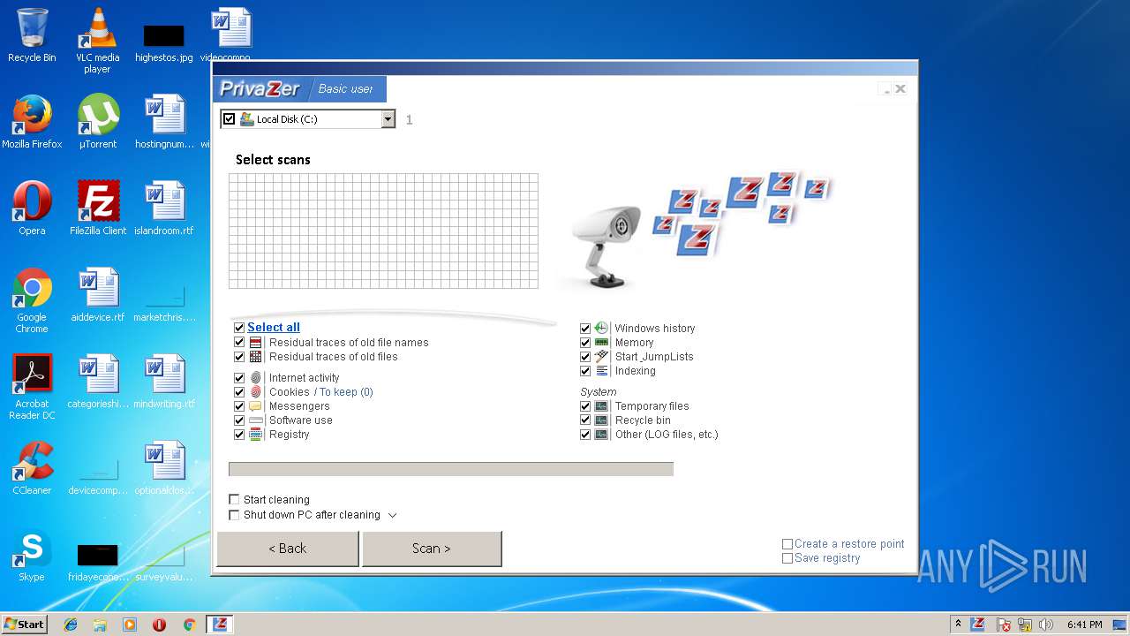Launch Skype desktop shortcut
Viewport: 1130px width, 636px height.
(32, 555)
